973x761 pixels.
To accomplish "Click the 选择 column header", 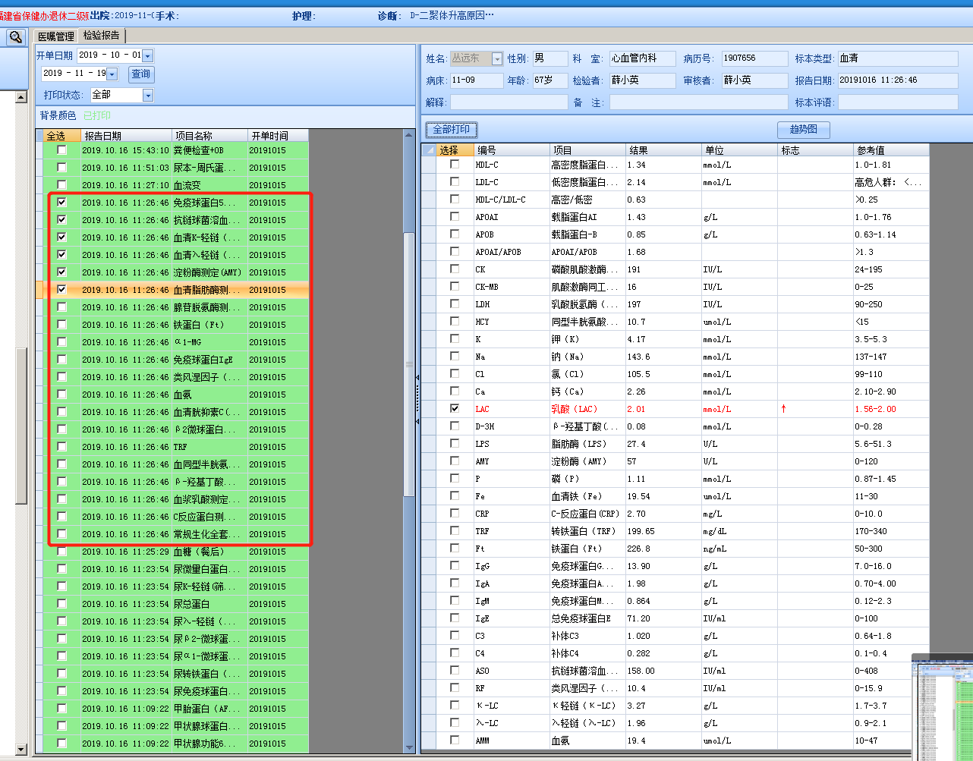I will coord(455,150).
